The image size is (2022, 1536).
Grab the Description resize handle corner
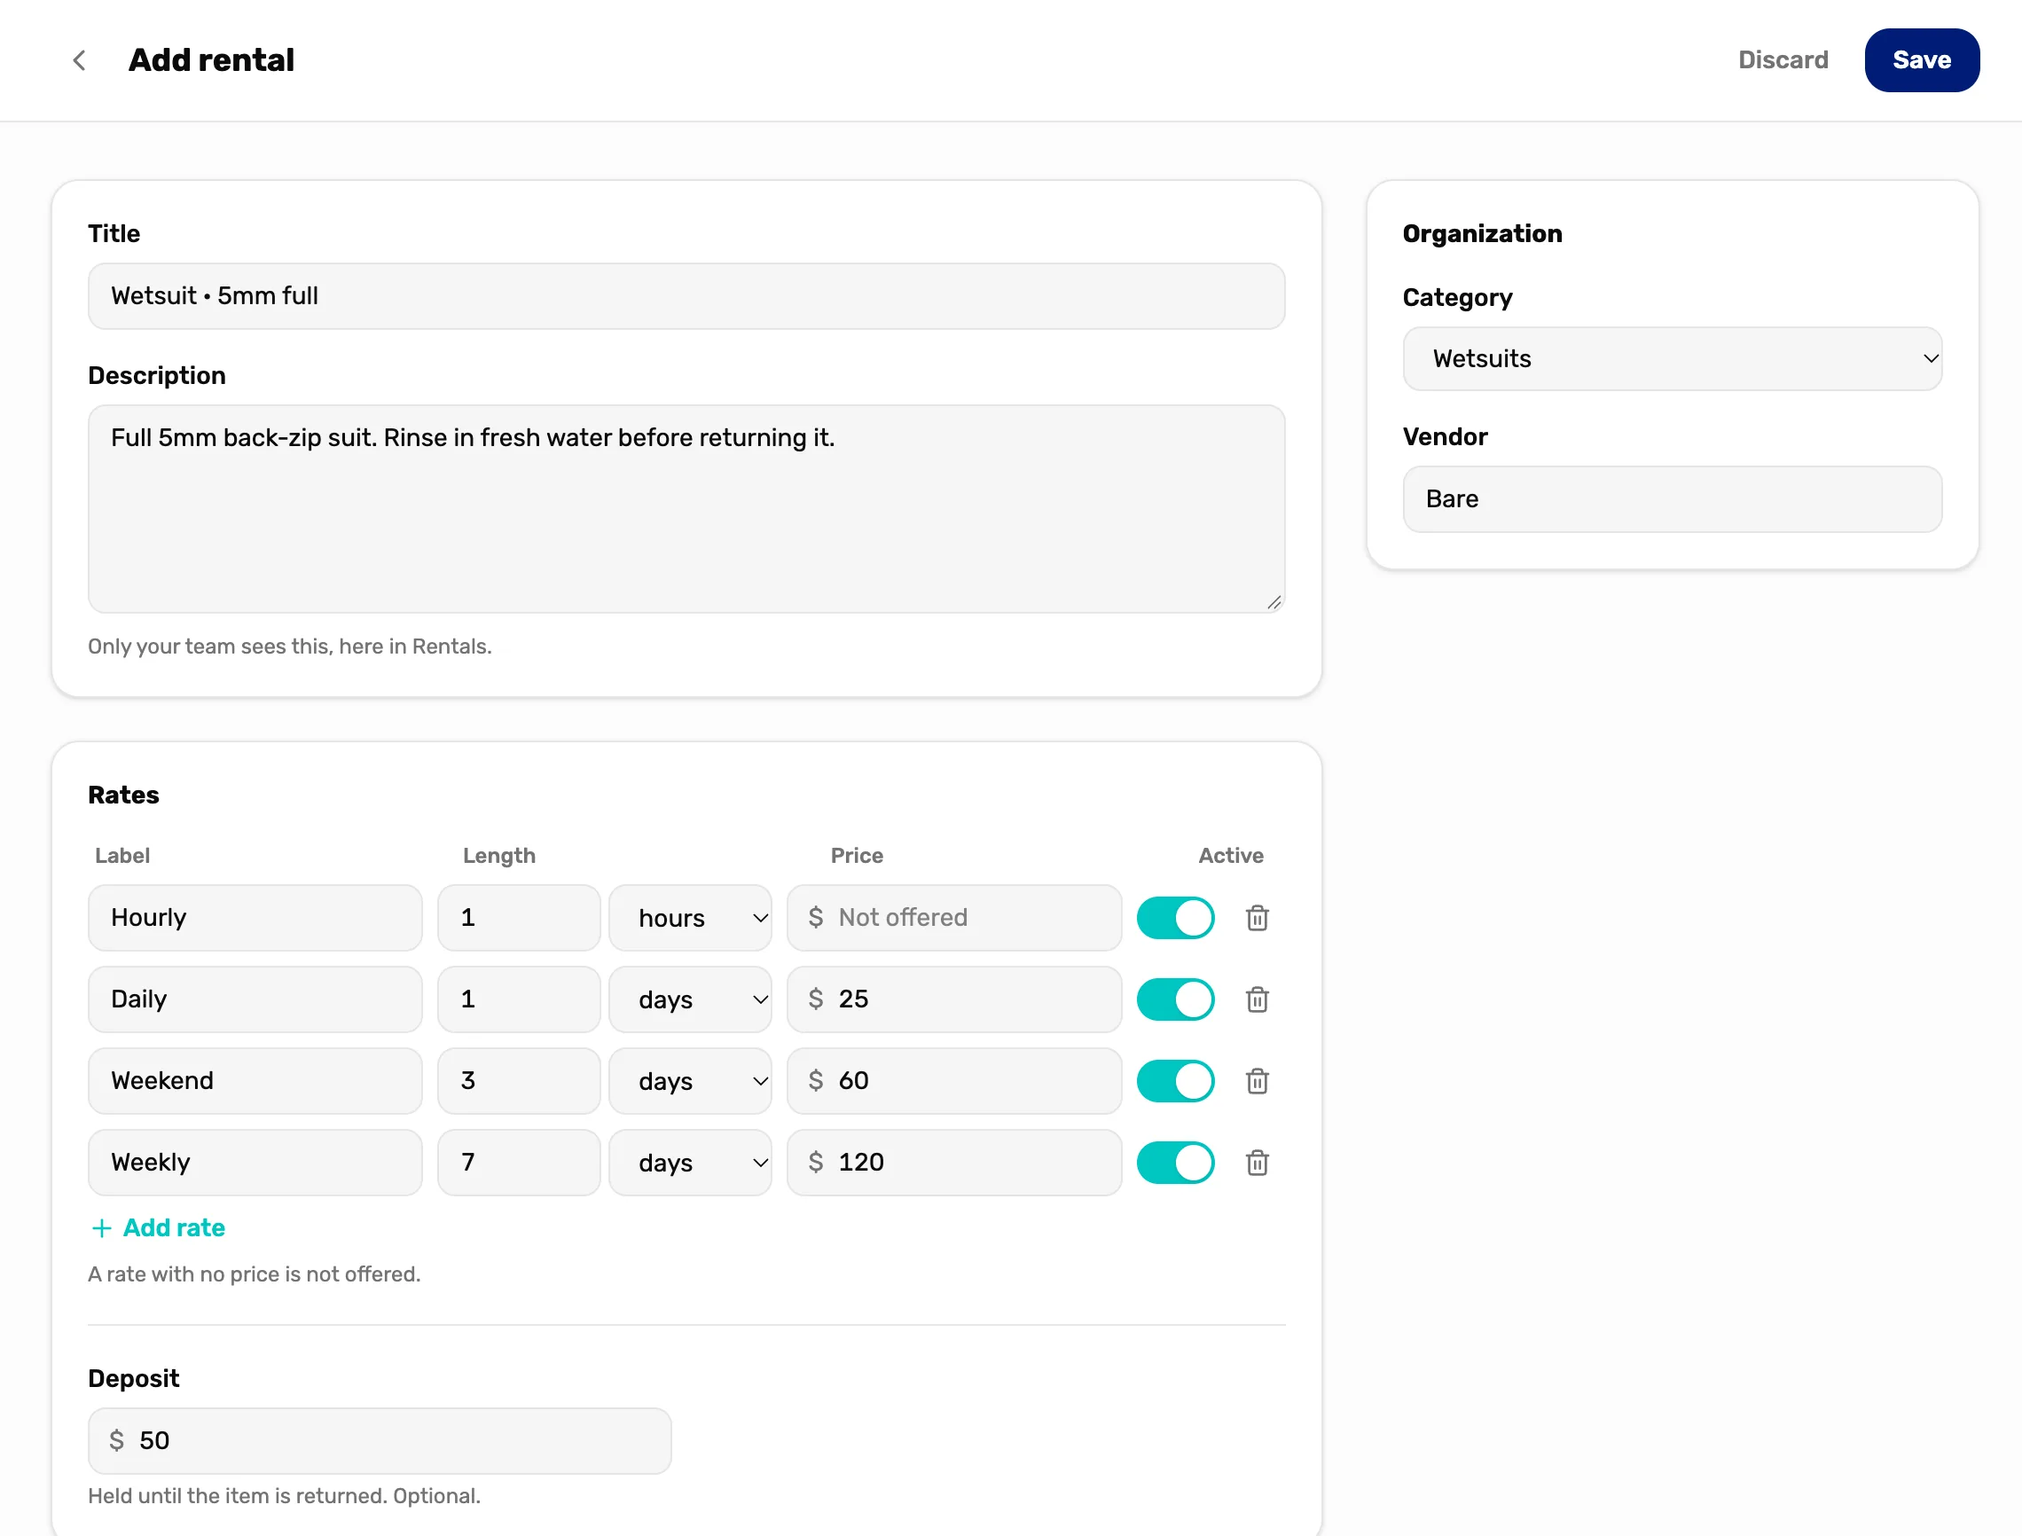click(x=1274, y=602)
